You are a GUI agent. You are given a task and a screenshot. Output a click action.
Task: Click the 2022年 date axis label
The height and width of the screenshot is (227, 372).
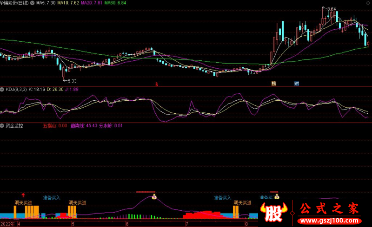click(7, 224)
